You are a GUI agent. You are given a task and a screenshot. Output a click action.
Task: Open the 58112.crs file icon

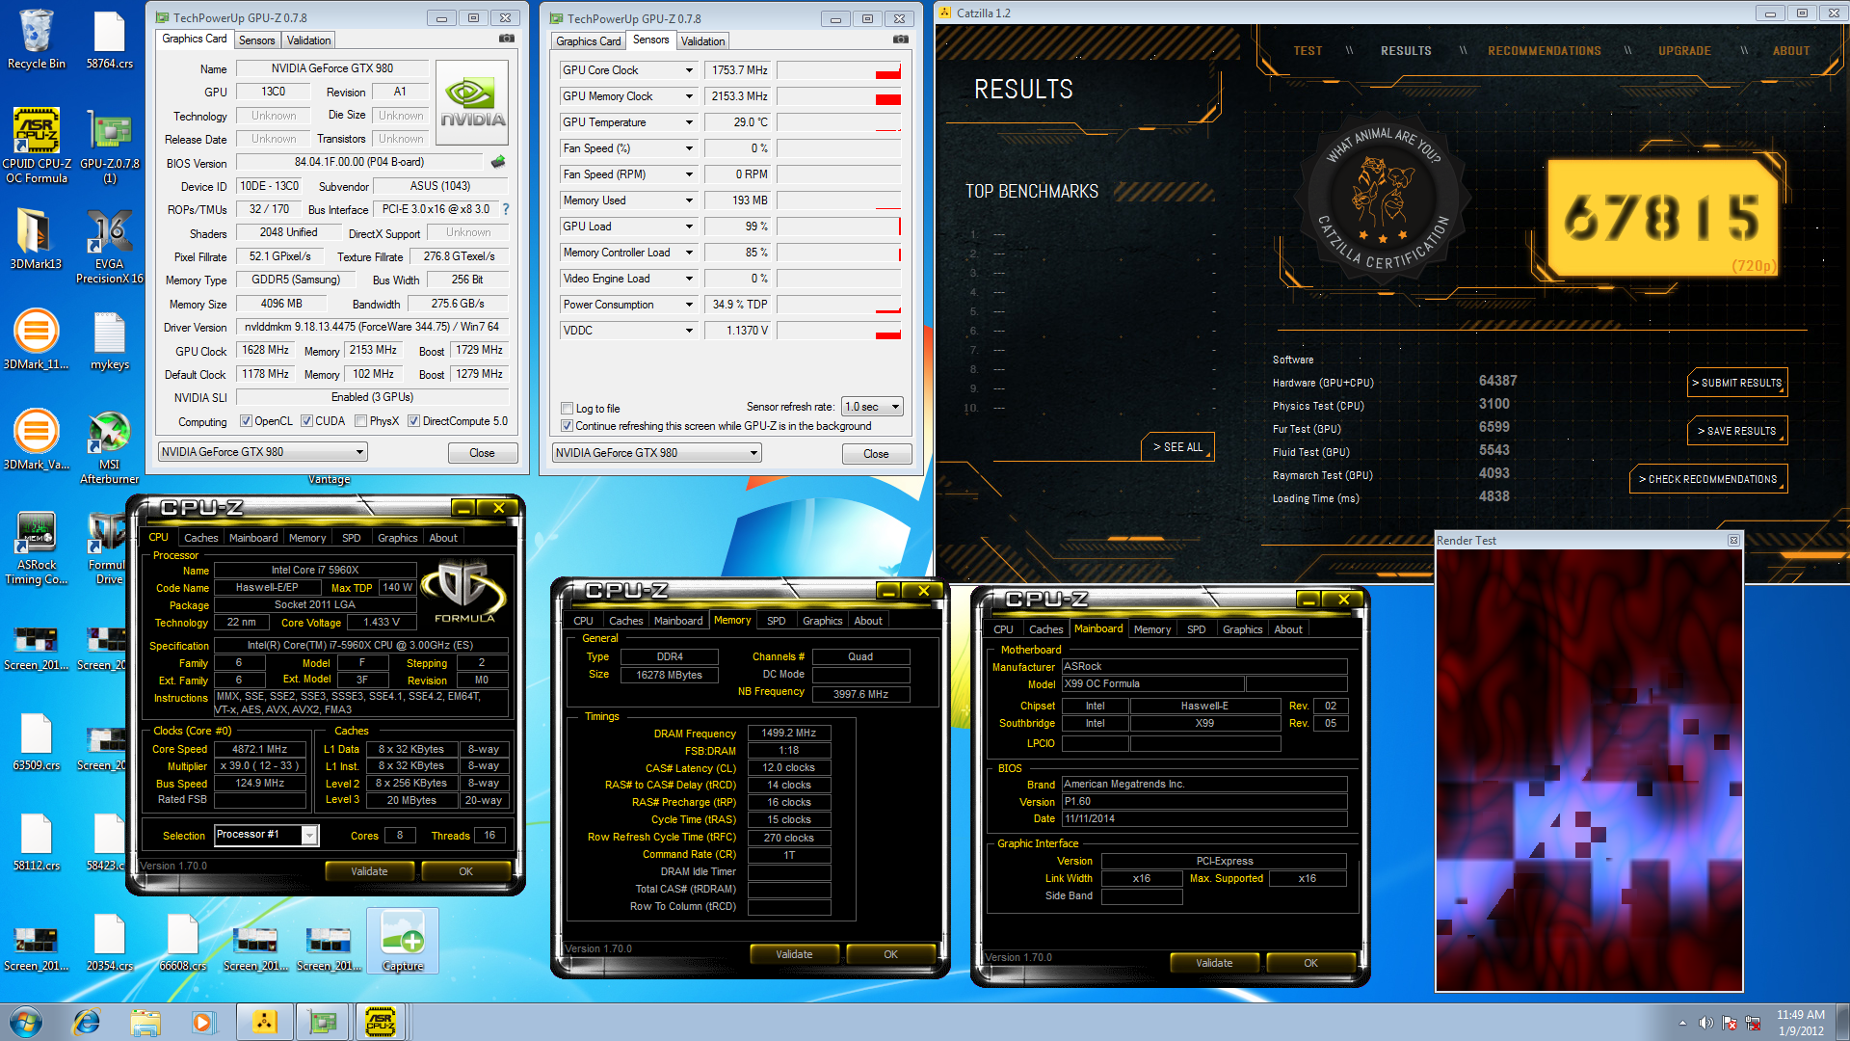36,841
